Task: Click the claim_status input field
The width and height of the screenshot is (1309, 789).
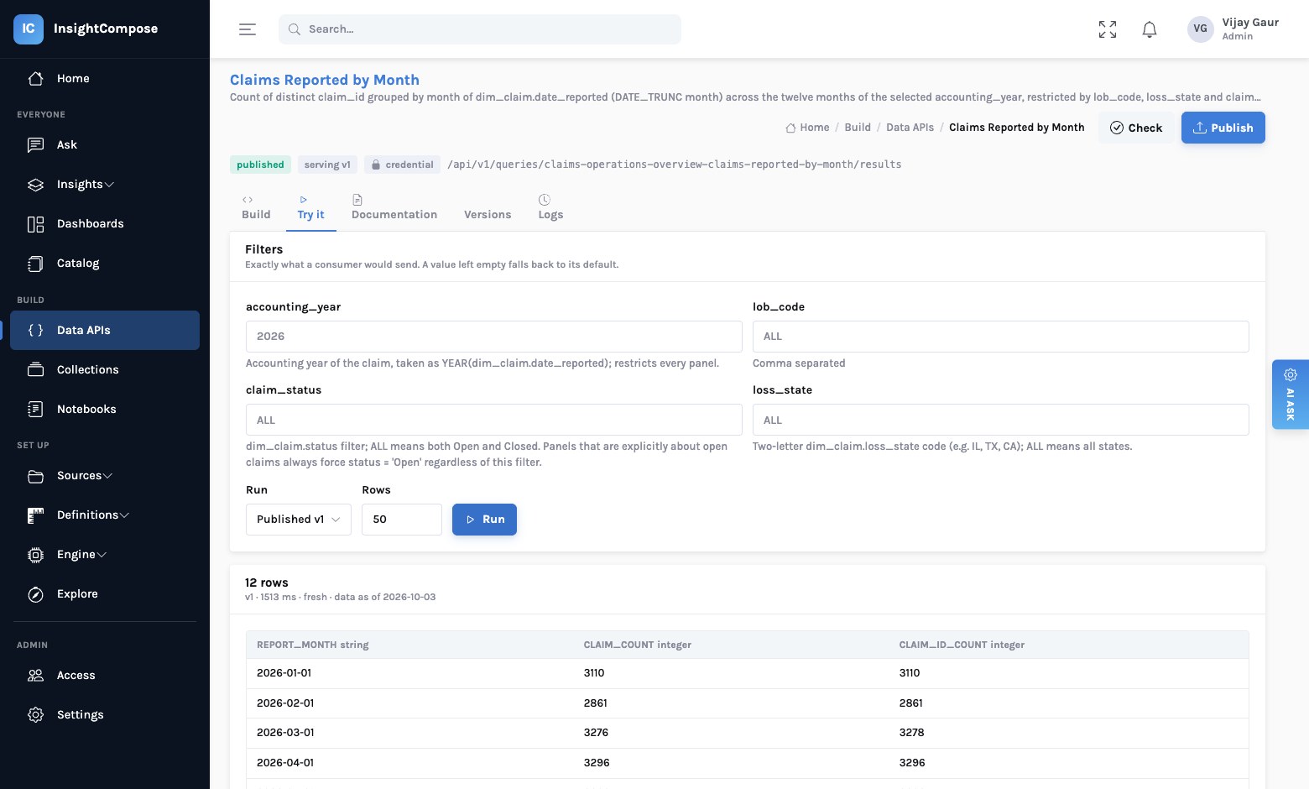Action: click(x=493, y=420)
